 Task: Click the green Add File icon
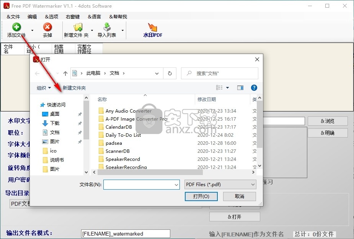16,27
